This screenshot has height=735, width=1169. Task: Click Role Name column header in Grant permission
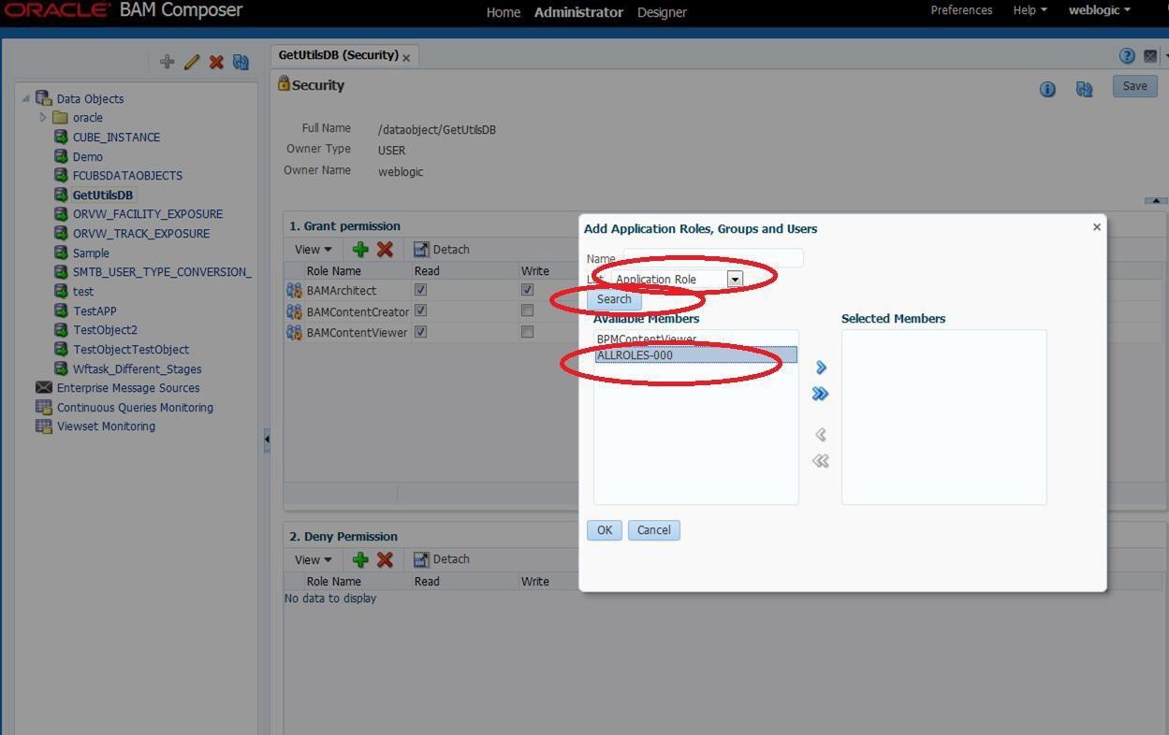pyautogui.click(x=333, y=270)
